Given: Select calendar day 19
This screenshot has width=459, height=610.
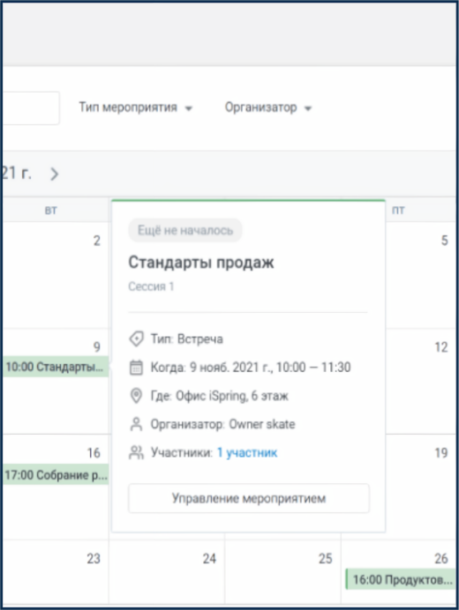Looking at the screenshot, I should pyautogui.click(x=441, y=453).
